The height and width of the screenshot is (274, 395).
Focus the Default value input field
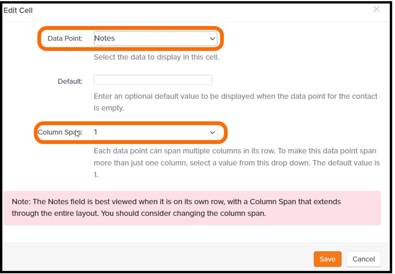(x=153, y=80)
